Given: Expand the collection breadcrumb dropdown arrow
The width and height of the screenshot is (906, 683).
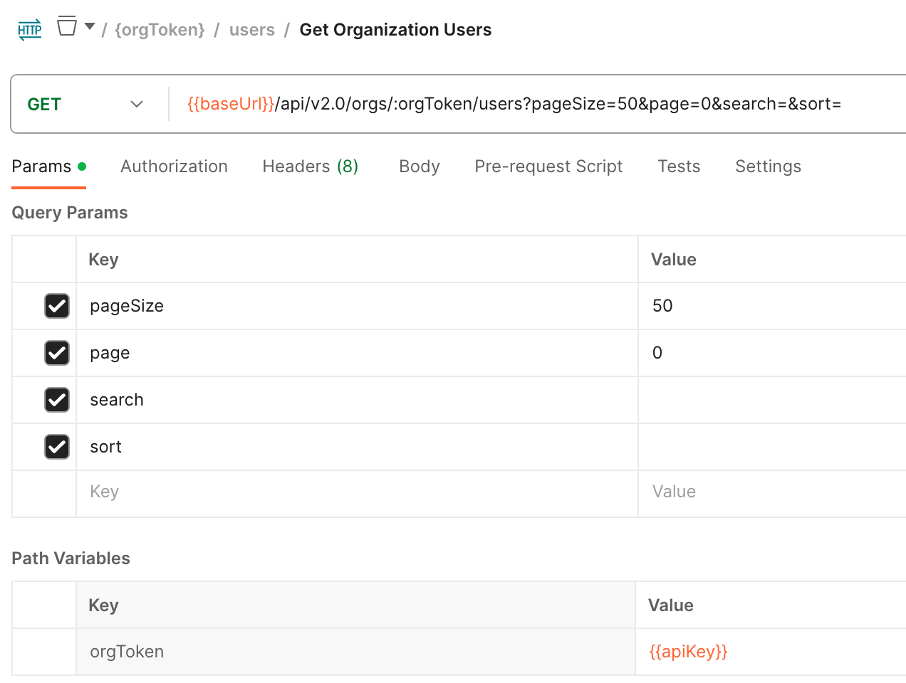Looking at the screenshot, I should coord(90,27).
